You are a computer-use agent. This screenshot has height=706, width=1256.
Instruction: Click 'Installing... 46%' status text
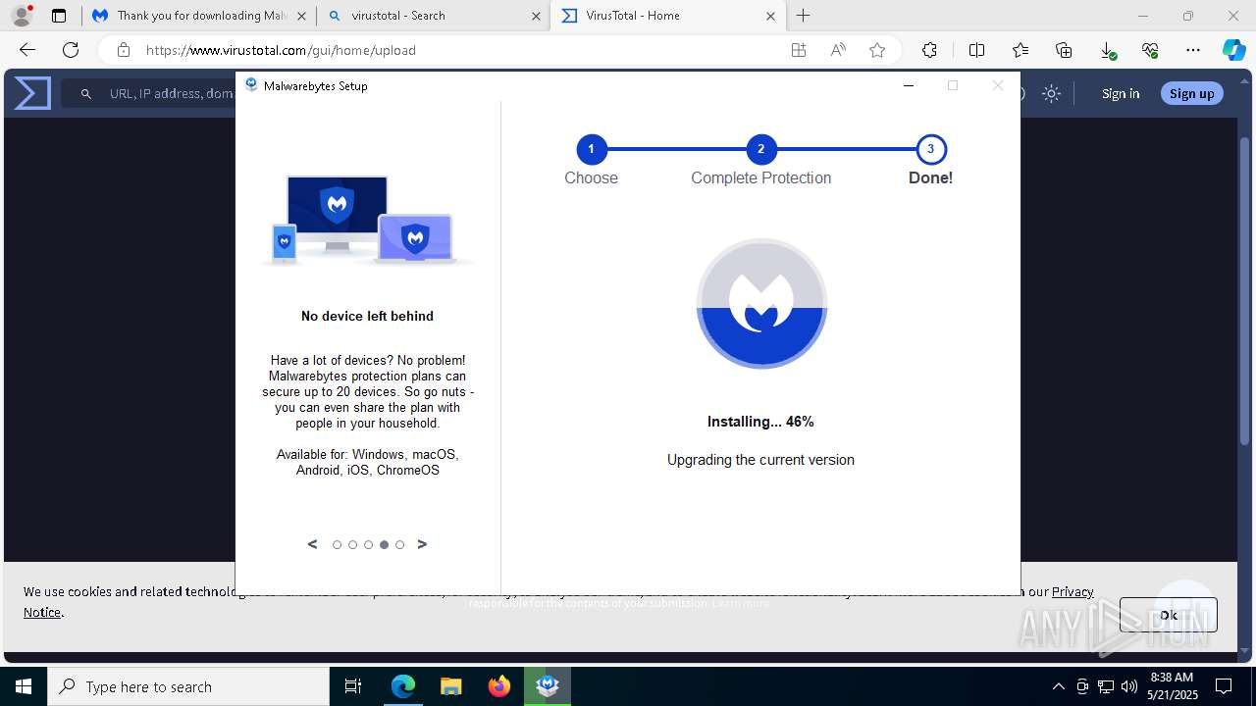(x=760, y=422)
